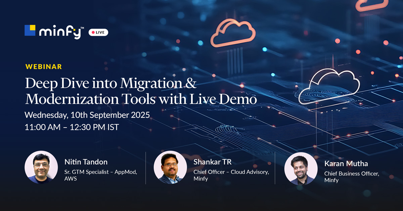This screenshot has height=211, width=403.
Task: Select the time '11:00 AM – 12:30 PM IST'
Action: pos(72,127)
